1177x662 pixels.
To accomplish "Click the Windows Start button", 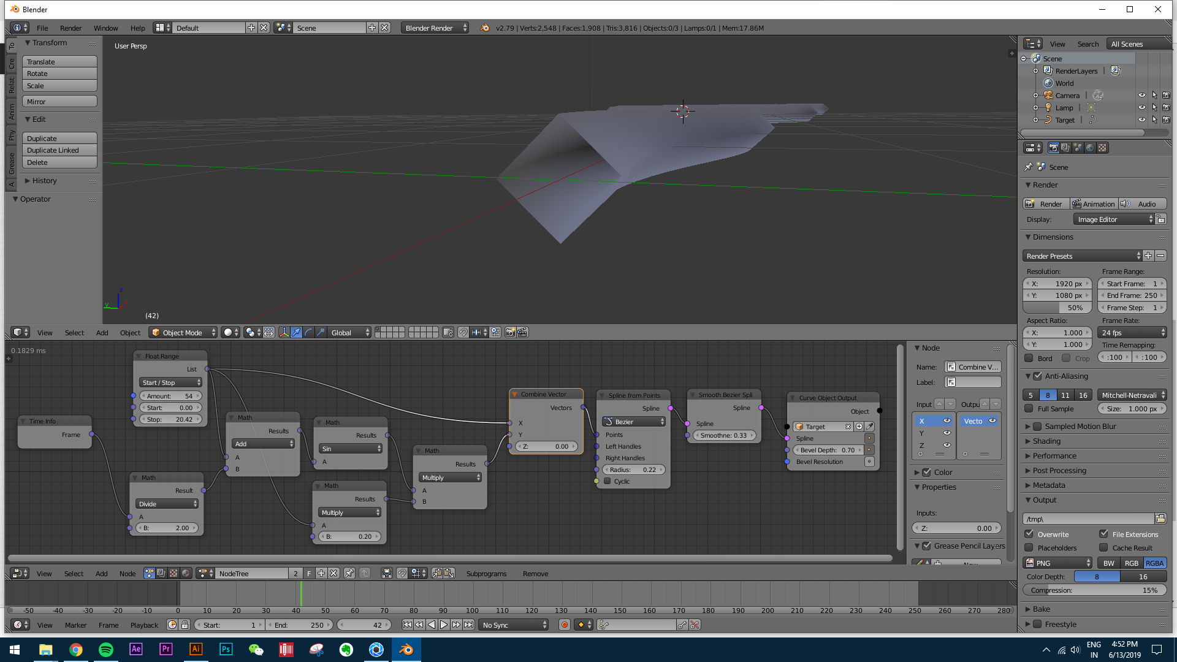I will 15,650.
